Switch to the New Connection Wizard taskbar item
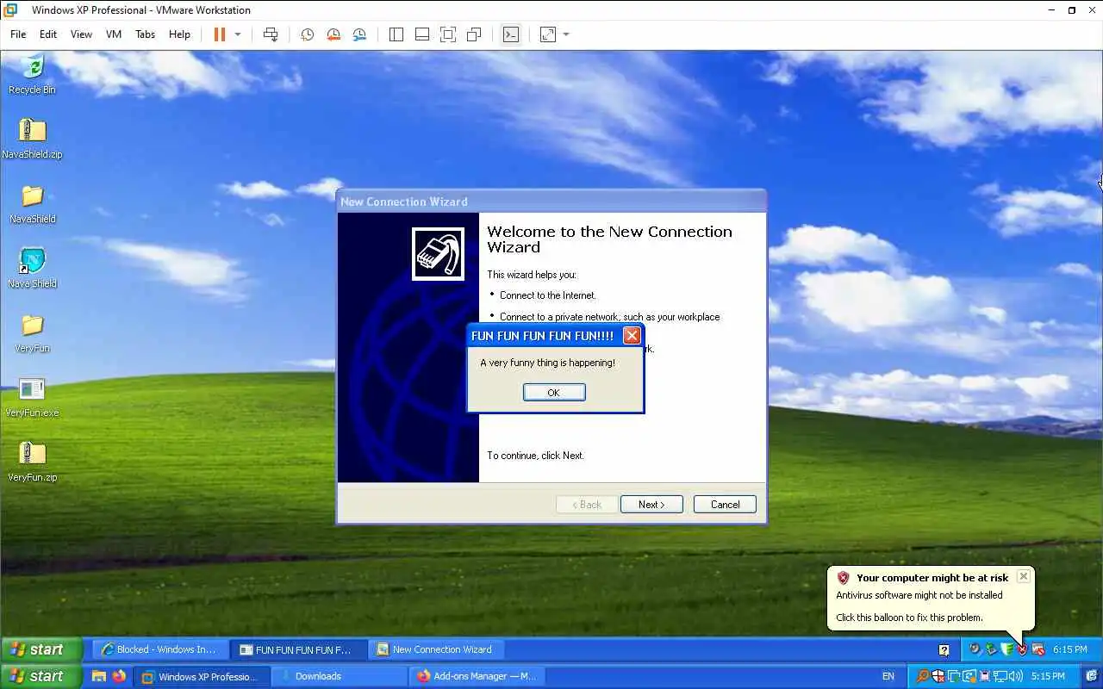Viewport: 1103px width, 689px height. point(436,649)
